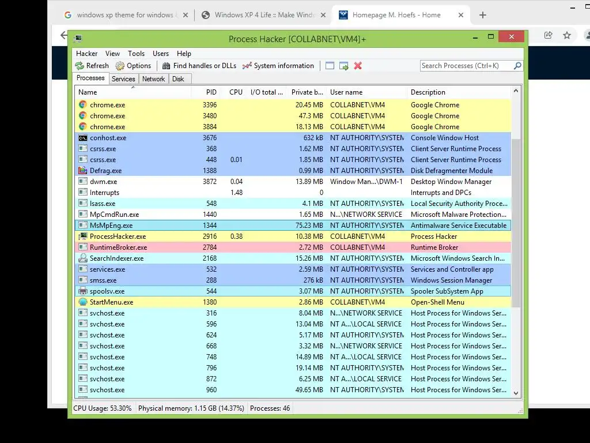The height and width of the screenshot is (443, 590).
Task: Click the Refresh toolbar button
Action: (92, 66)
